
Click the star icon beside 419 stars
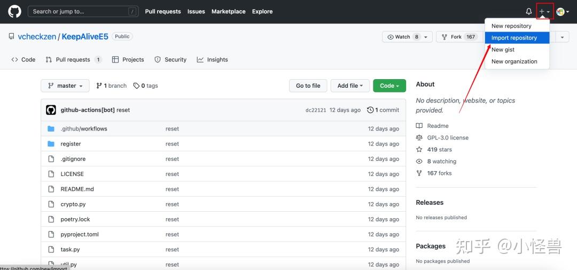pos(419,149)
